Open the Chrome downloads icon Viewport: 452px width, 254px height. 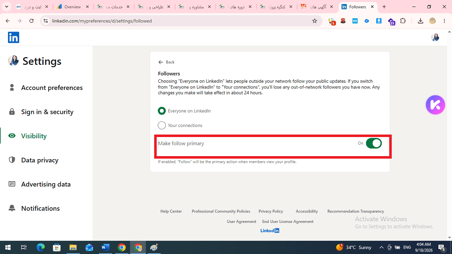pyautogui.click(x=420, y=21)
